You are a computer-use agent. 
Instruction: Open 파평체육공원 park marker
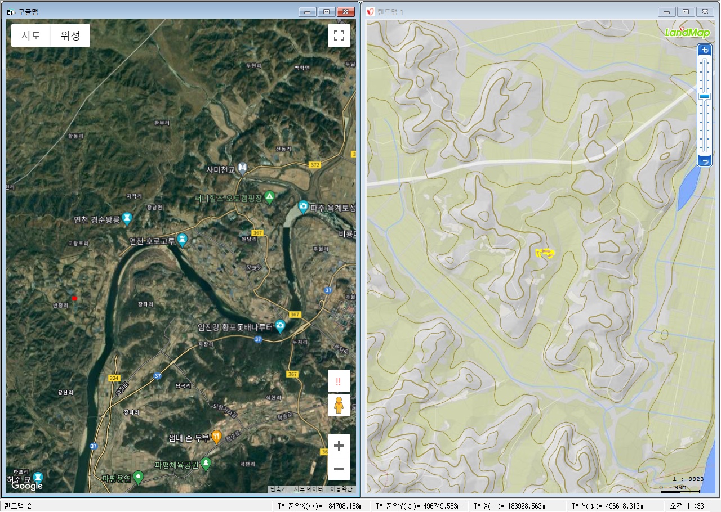point(206,464)
